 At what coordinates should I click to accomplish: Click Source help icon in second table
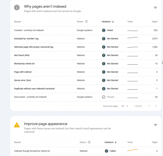[89, 142]
